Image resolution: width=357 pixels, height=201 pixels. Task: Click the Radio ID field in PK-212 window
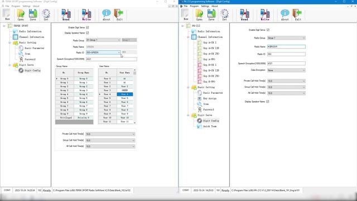[x=286, y=54]
